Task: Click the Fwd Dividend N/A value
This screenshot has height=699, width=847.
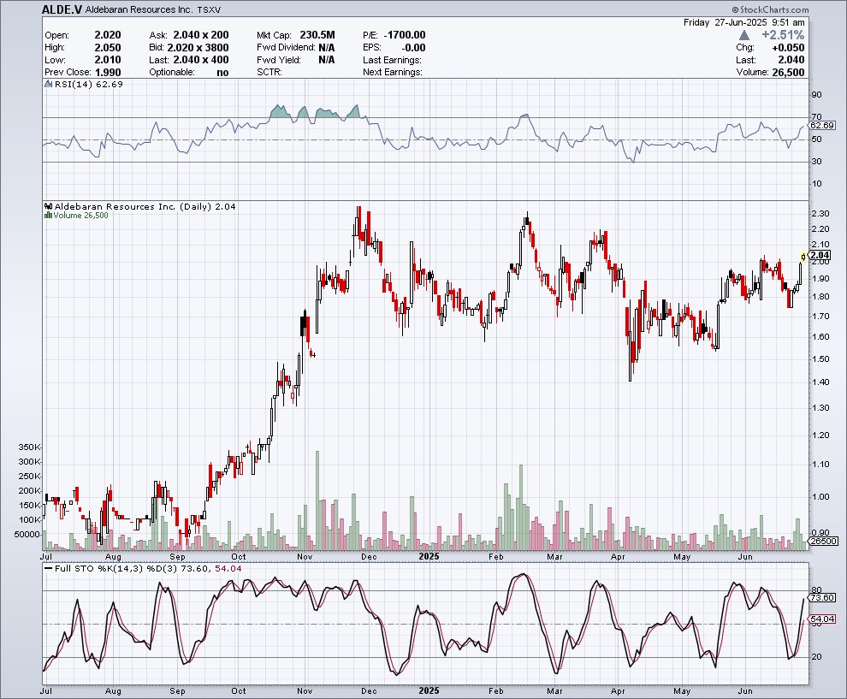Action: click(326, 48)
